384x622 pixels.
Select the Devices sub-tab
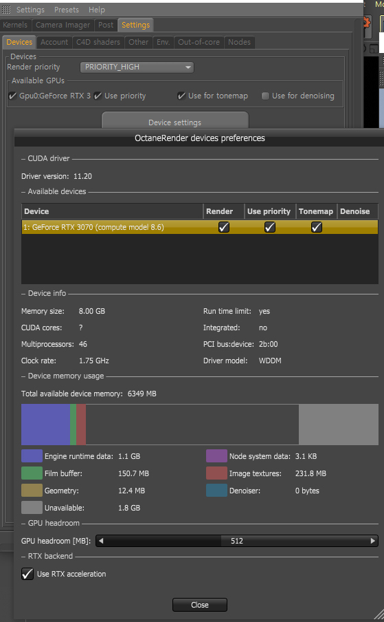click(x=19, y=42)
